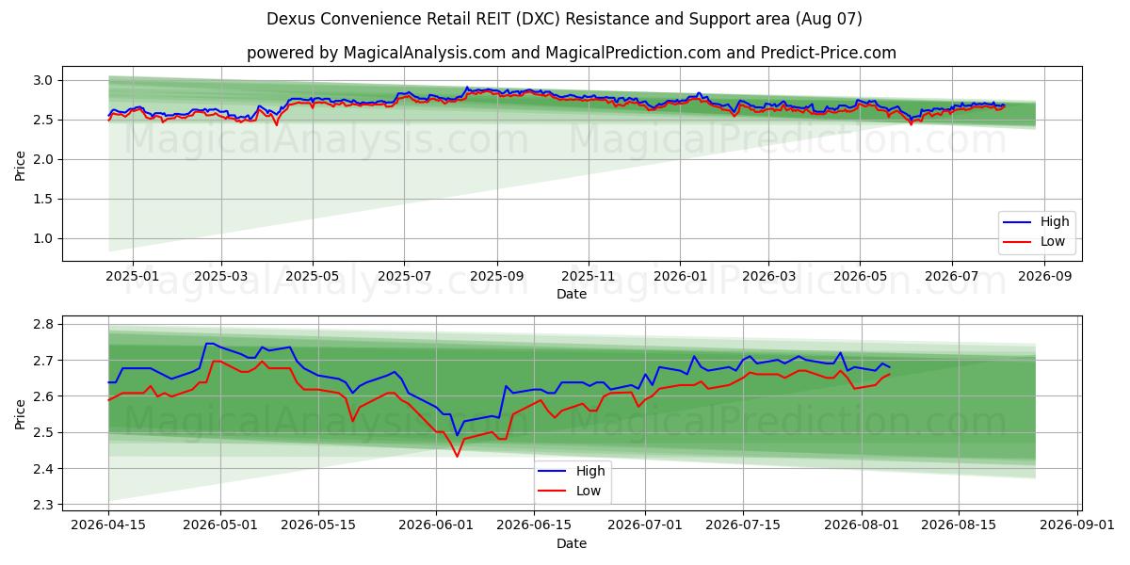Click the 2026-05-01 tick label on the bottom chart

point(221,525)
